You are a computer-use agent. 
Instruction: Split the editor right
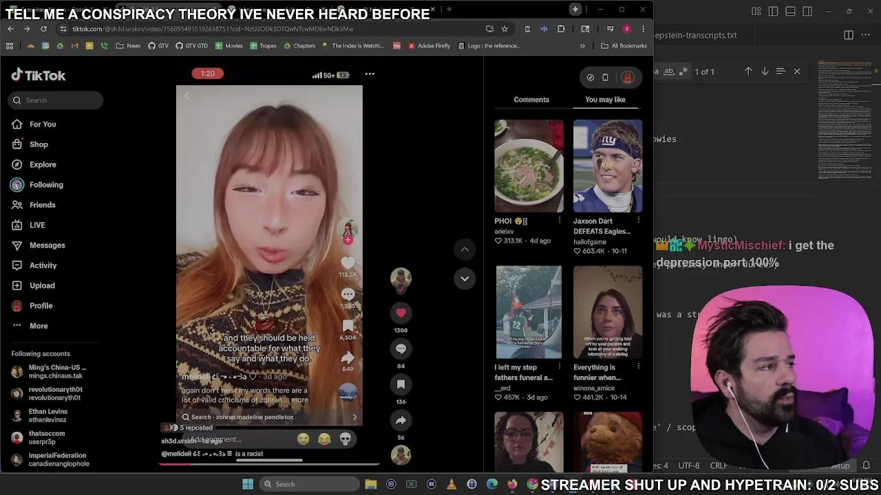click(849, 35)
